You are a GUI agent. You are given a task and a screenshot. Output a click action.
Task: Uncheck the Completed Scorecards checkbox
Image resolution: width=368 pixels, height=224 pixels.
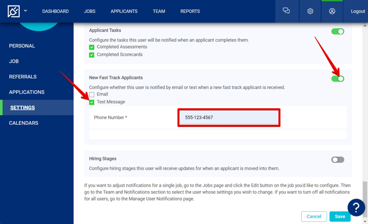pos(91,55)
